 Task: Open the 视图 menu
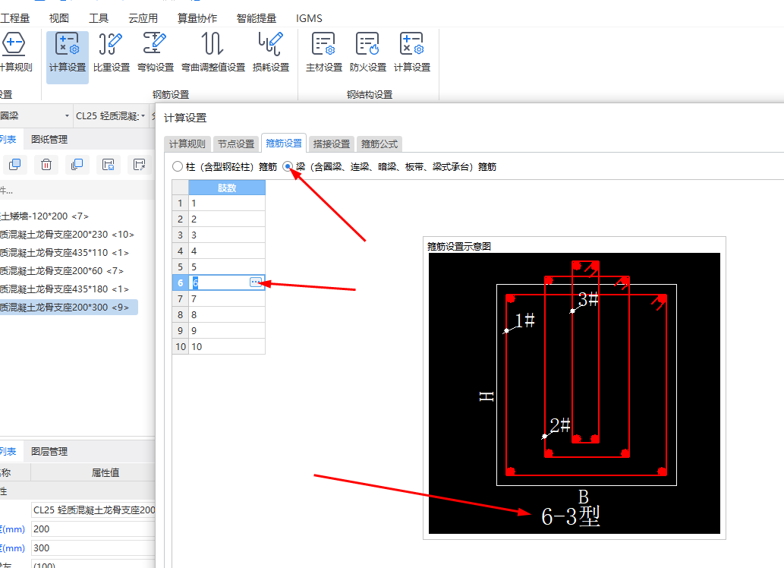[x=59, y=18]
